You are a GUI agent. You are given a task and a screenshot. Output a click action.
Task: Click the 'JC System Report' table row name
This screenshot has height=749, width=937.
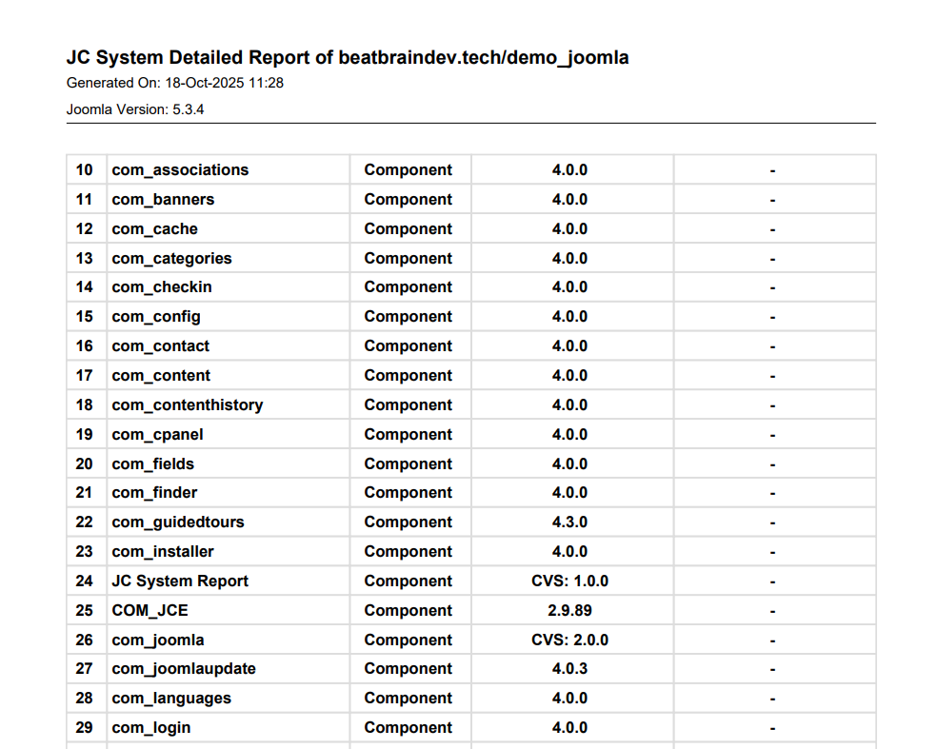coord(180,581)
